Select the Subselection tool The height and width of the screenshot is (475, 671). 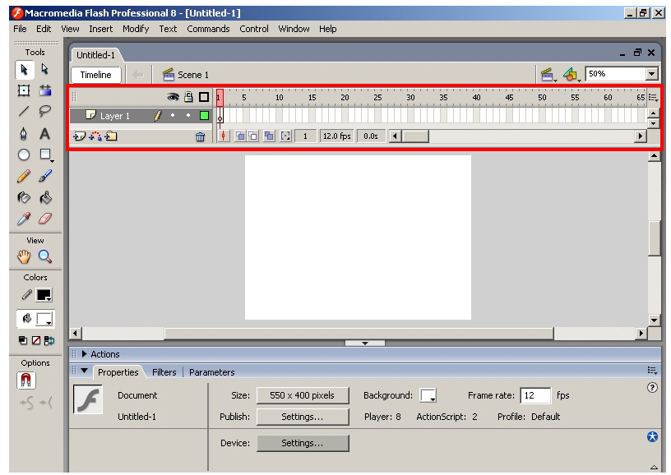coord(45,69)
